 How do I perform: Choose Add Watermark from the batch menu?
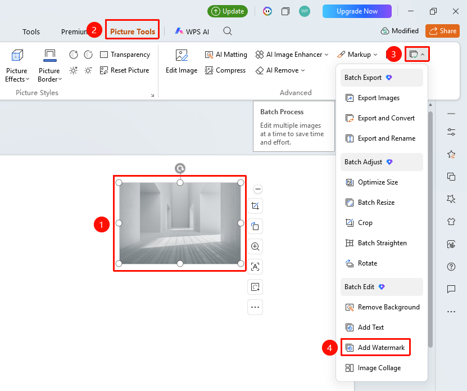375,348
